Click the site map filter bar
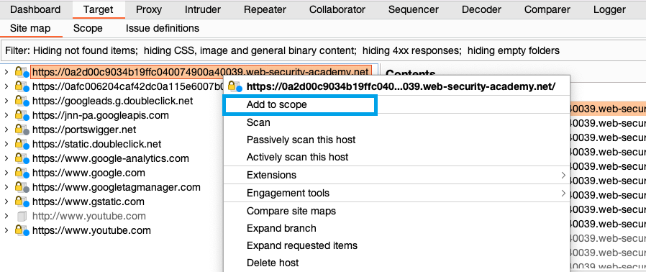This screenshot has width=646, height=272. (x=323, y=50)
